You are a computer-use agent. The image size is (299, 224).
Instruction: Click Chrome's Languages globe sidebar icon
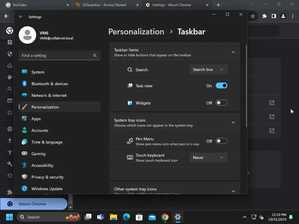click(x=10, y=129)
